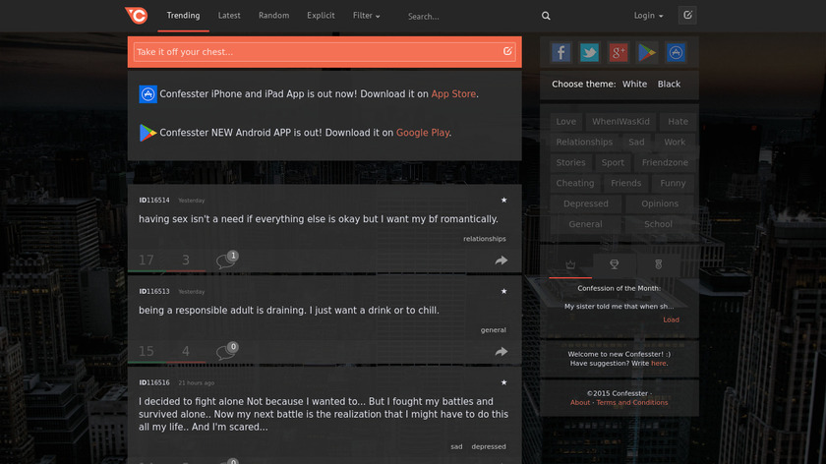Image resolution: width=826 pixels, height=464 pixels.
Task: Open the Facebook social icon
Action: [560, 52]
